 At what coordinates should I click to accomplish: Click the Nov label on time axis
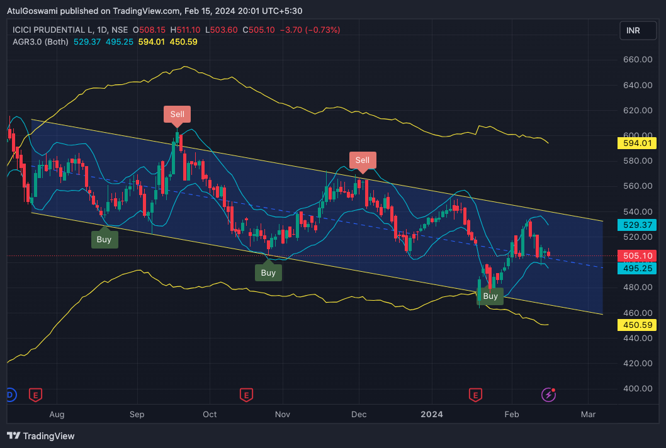point(283,415)
